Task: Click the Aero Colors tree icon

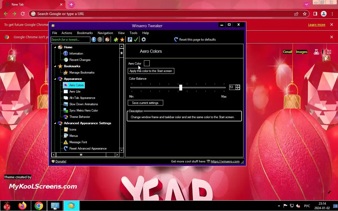Action: (x=66, y=85)
